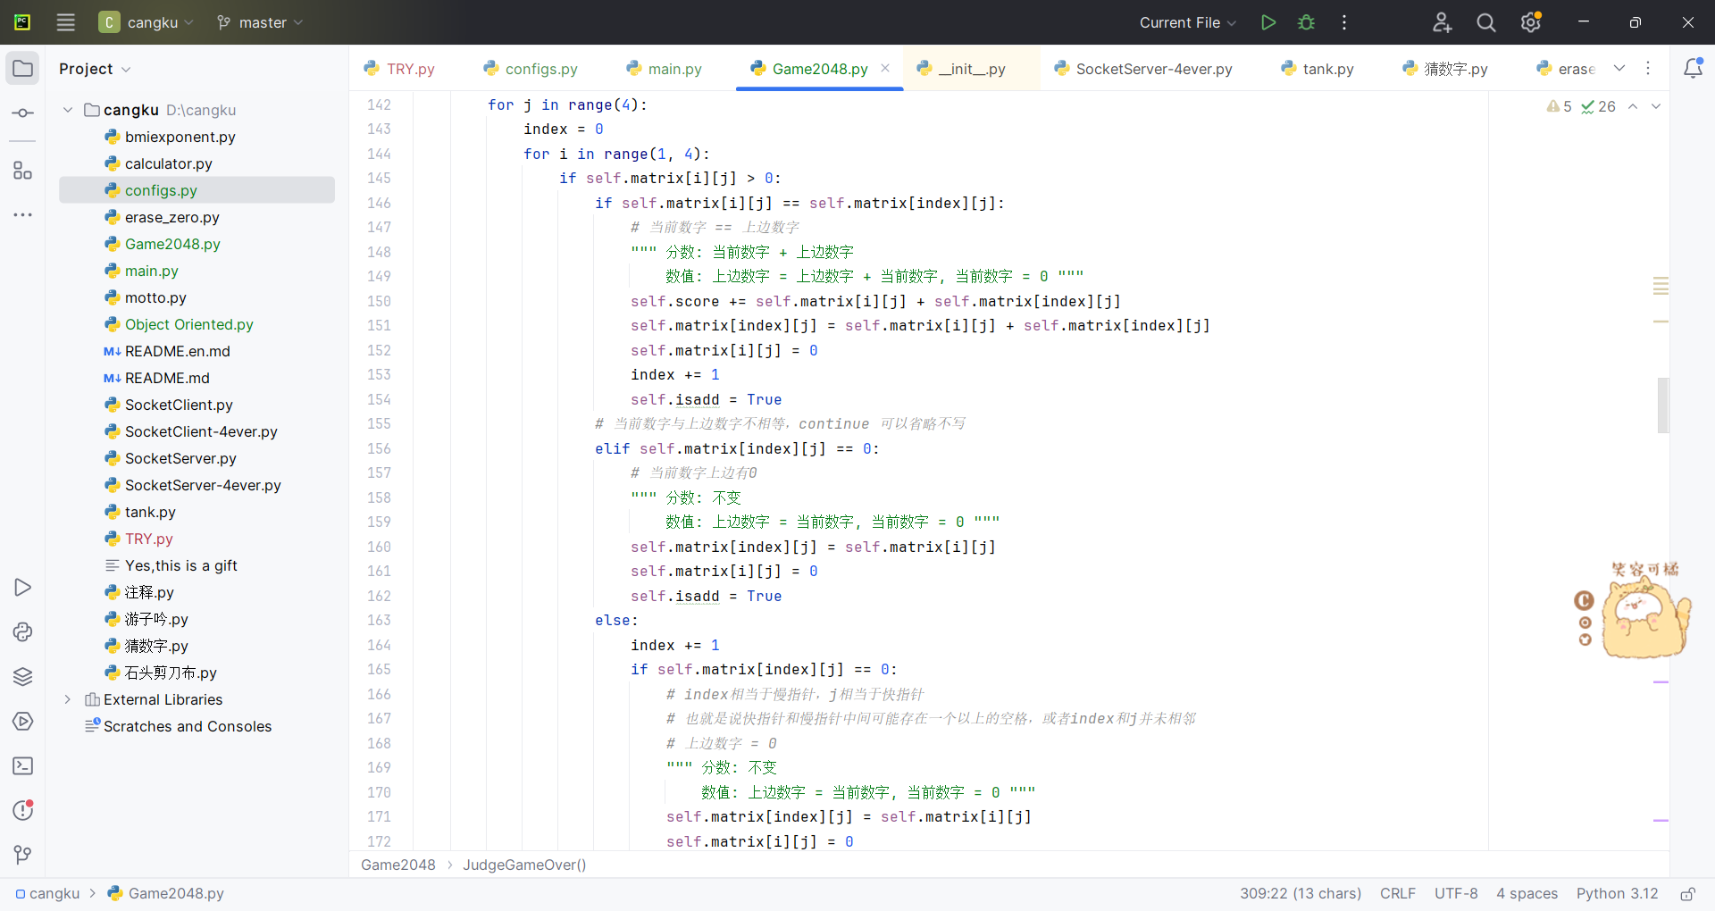
Task: Change 4 spaces indent setting
Action: 1527,893
